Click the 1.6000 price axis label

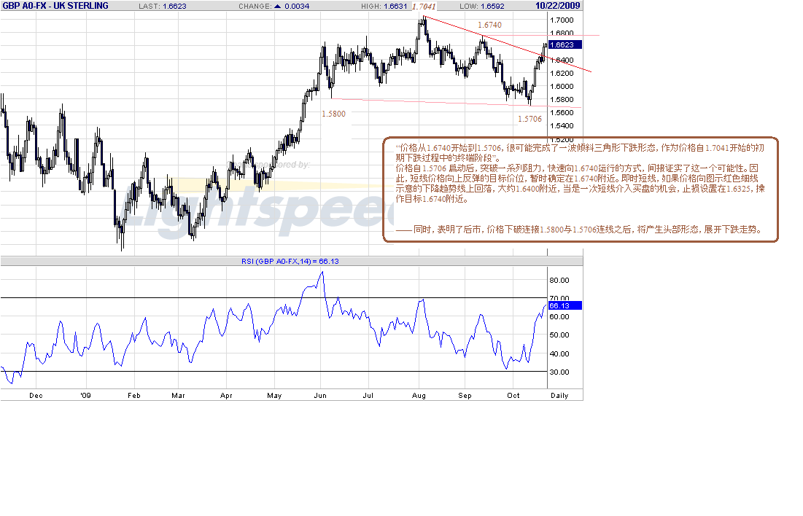point(562,87)
